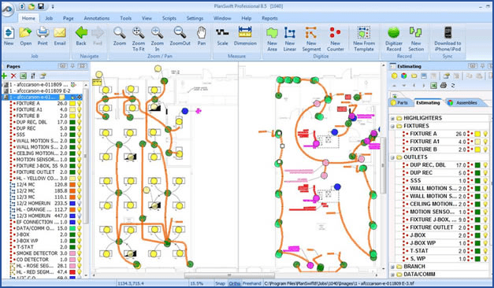Toggle light bulb for 12/2 HOMERUN item

pyautogui.click(x=79, y=203)
